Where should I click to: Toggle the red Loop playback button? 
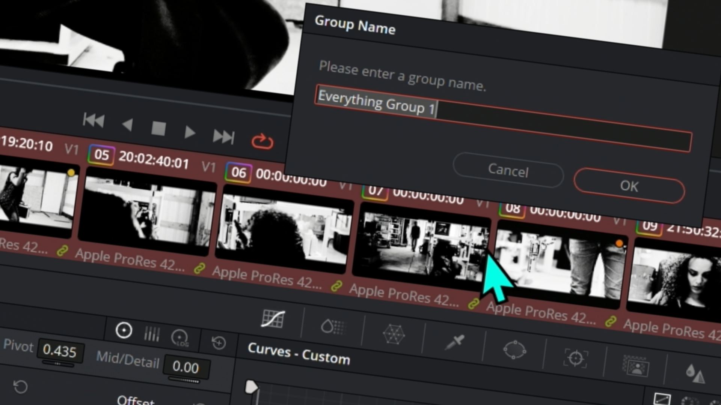(x=262, y=142)
